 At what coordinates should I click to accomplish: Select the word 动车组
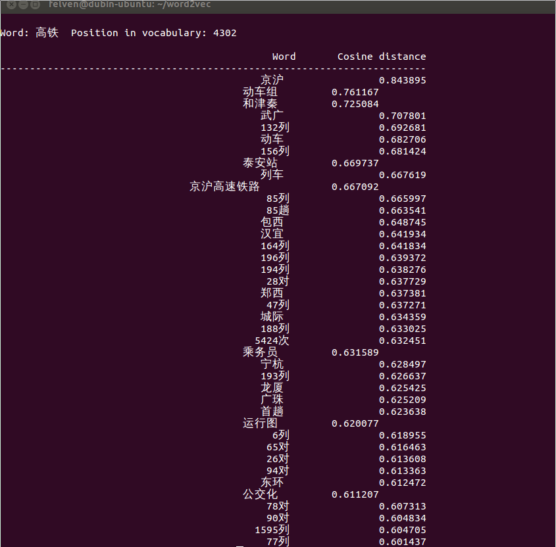(260, 92)
